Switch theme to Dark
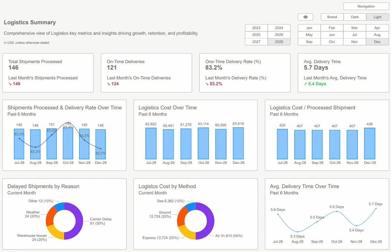This screenshot has height=252, width=391. 355,17
